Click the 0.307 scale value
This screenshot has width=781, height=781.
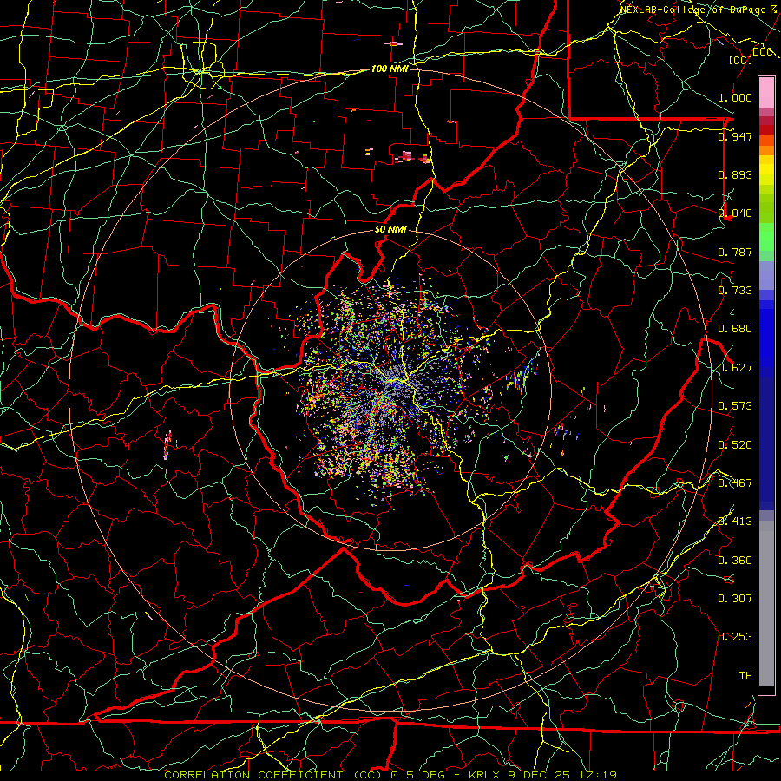point(735,599)
